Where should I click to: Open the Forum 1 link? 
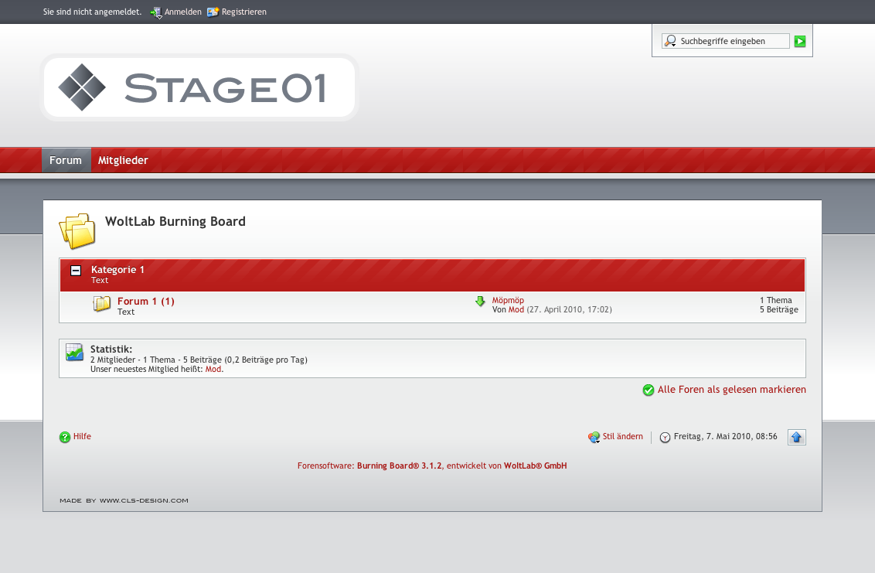point(145,302)
